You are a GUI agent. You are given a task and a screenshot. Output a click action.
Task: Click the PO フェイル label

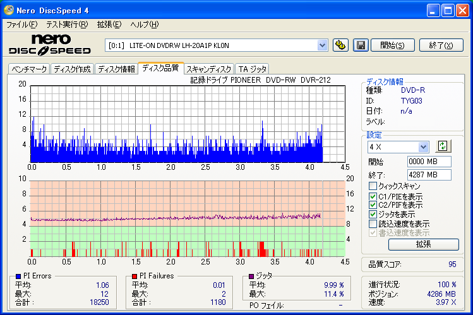pos(266,306)
